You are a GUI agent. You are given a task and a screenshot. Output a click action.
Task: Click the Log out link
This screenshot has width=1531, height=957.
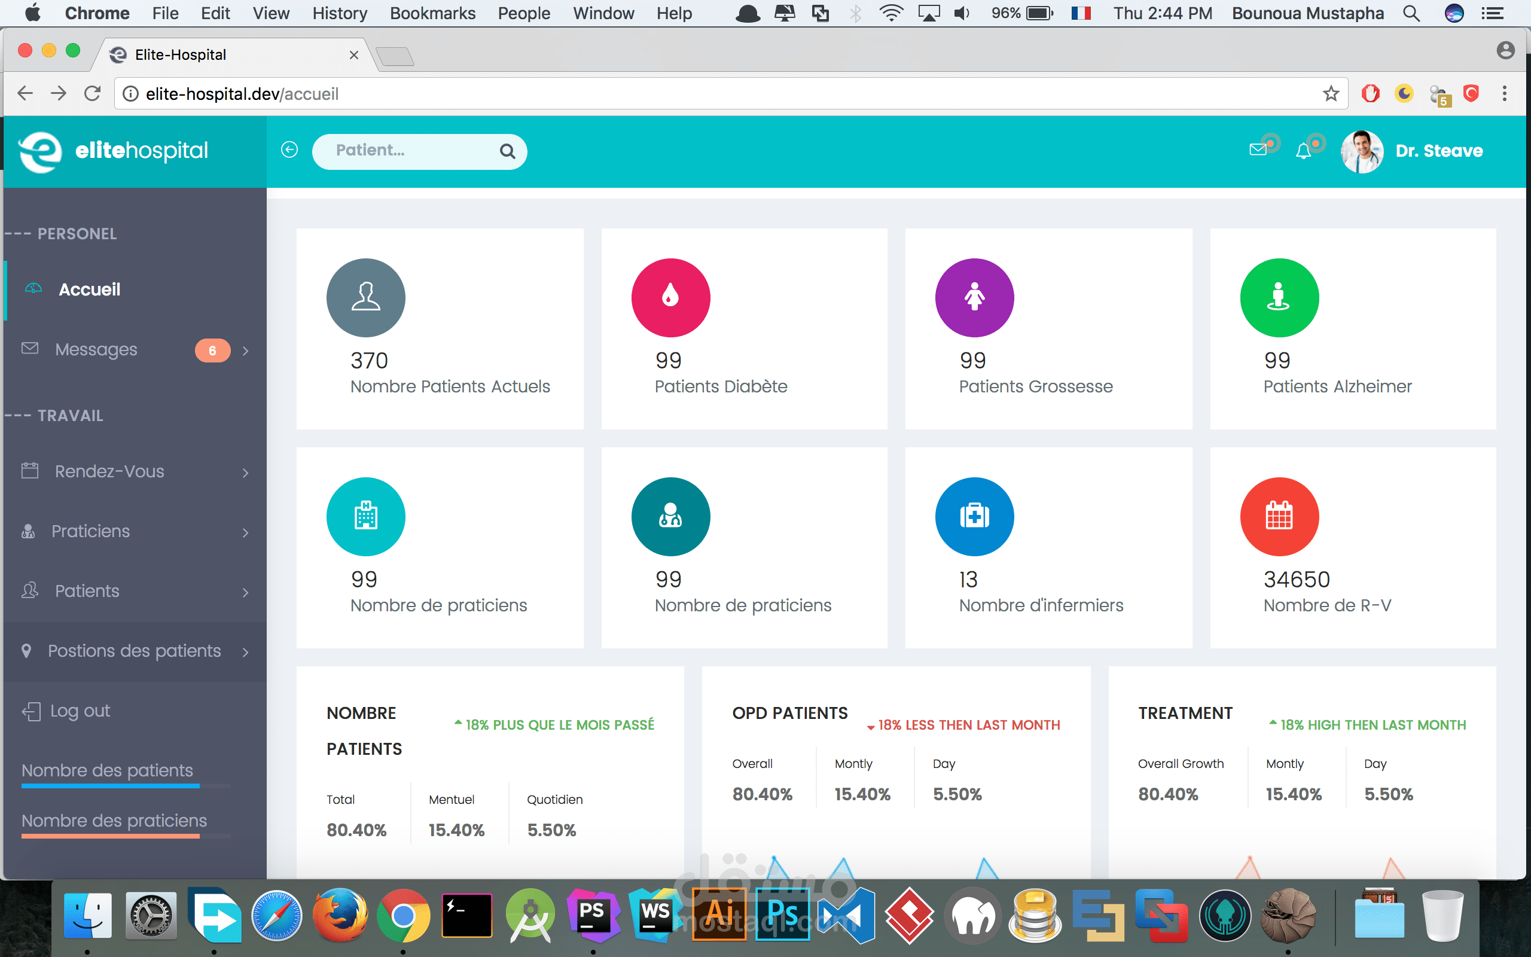[x=80, y=711]
